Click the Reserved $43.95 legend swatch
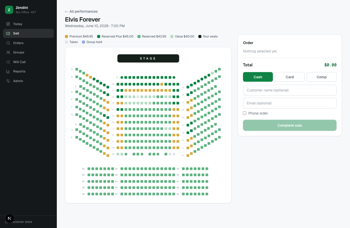350x228 pixels. tap(139, 36)
